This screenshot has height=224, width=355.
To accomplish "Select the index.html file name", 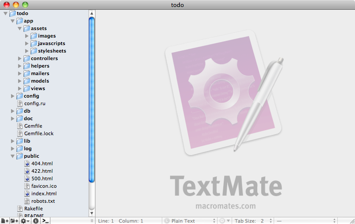I will click(44, 194).
